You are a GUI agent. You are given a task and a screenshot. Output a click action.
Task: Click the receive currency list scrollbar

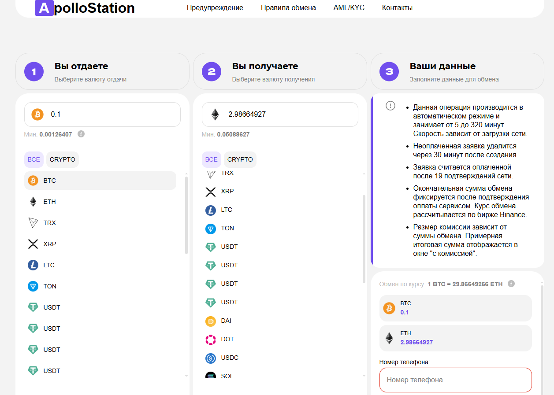(364, 239)
